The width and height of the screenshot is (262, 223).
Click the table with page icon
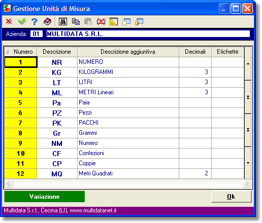126,22
